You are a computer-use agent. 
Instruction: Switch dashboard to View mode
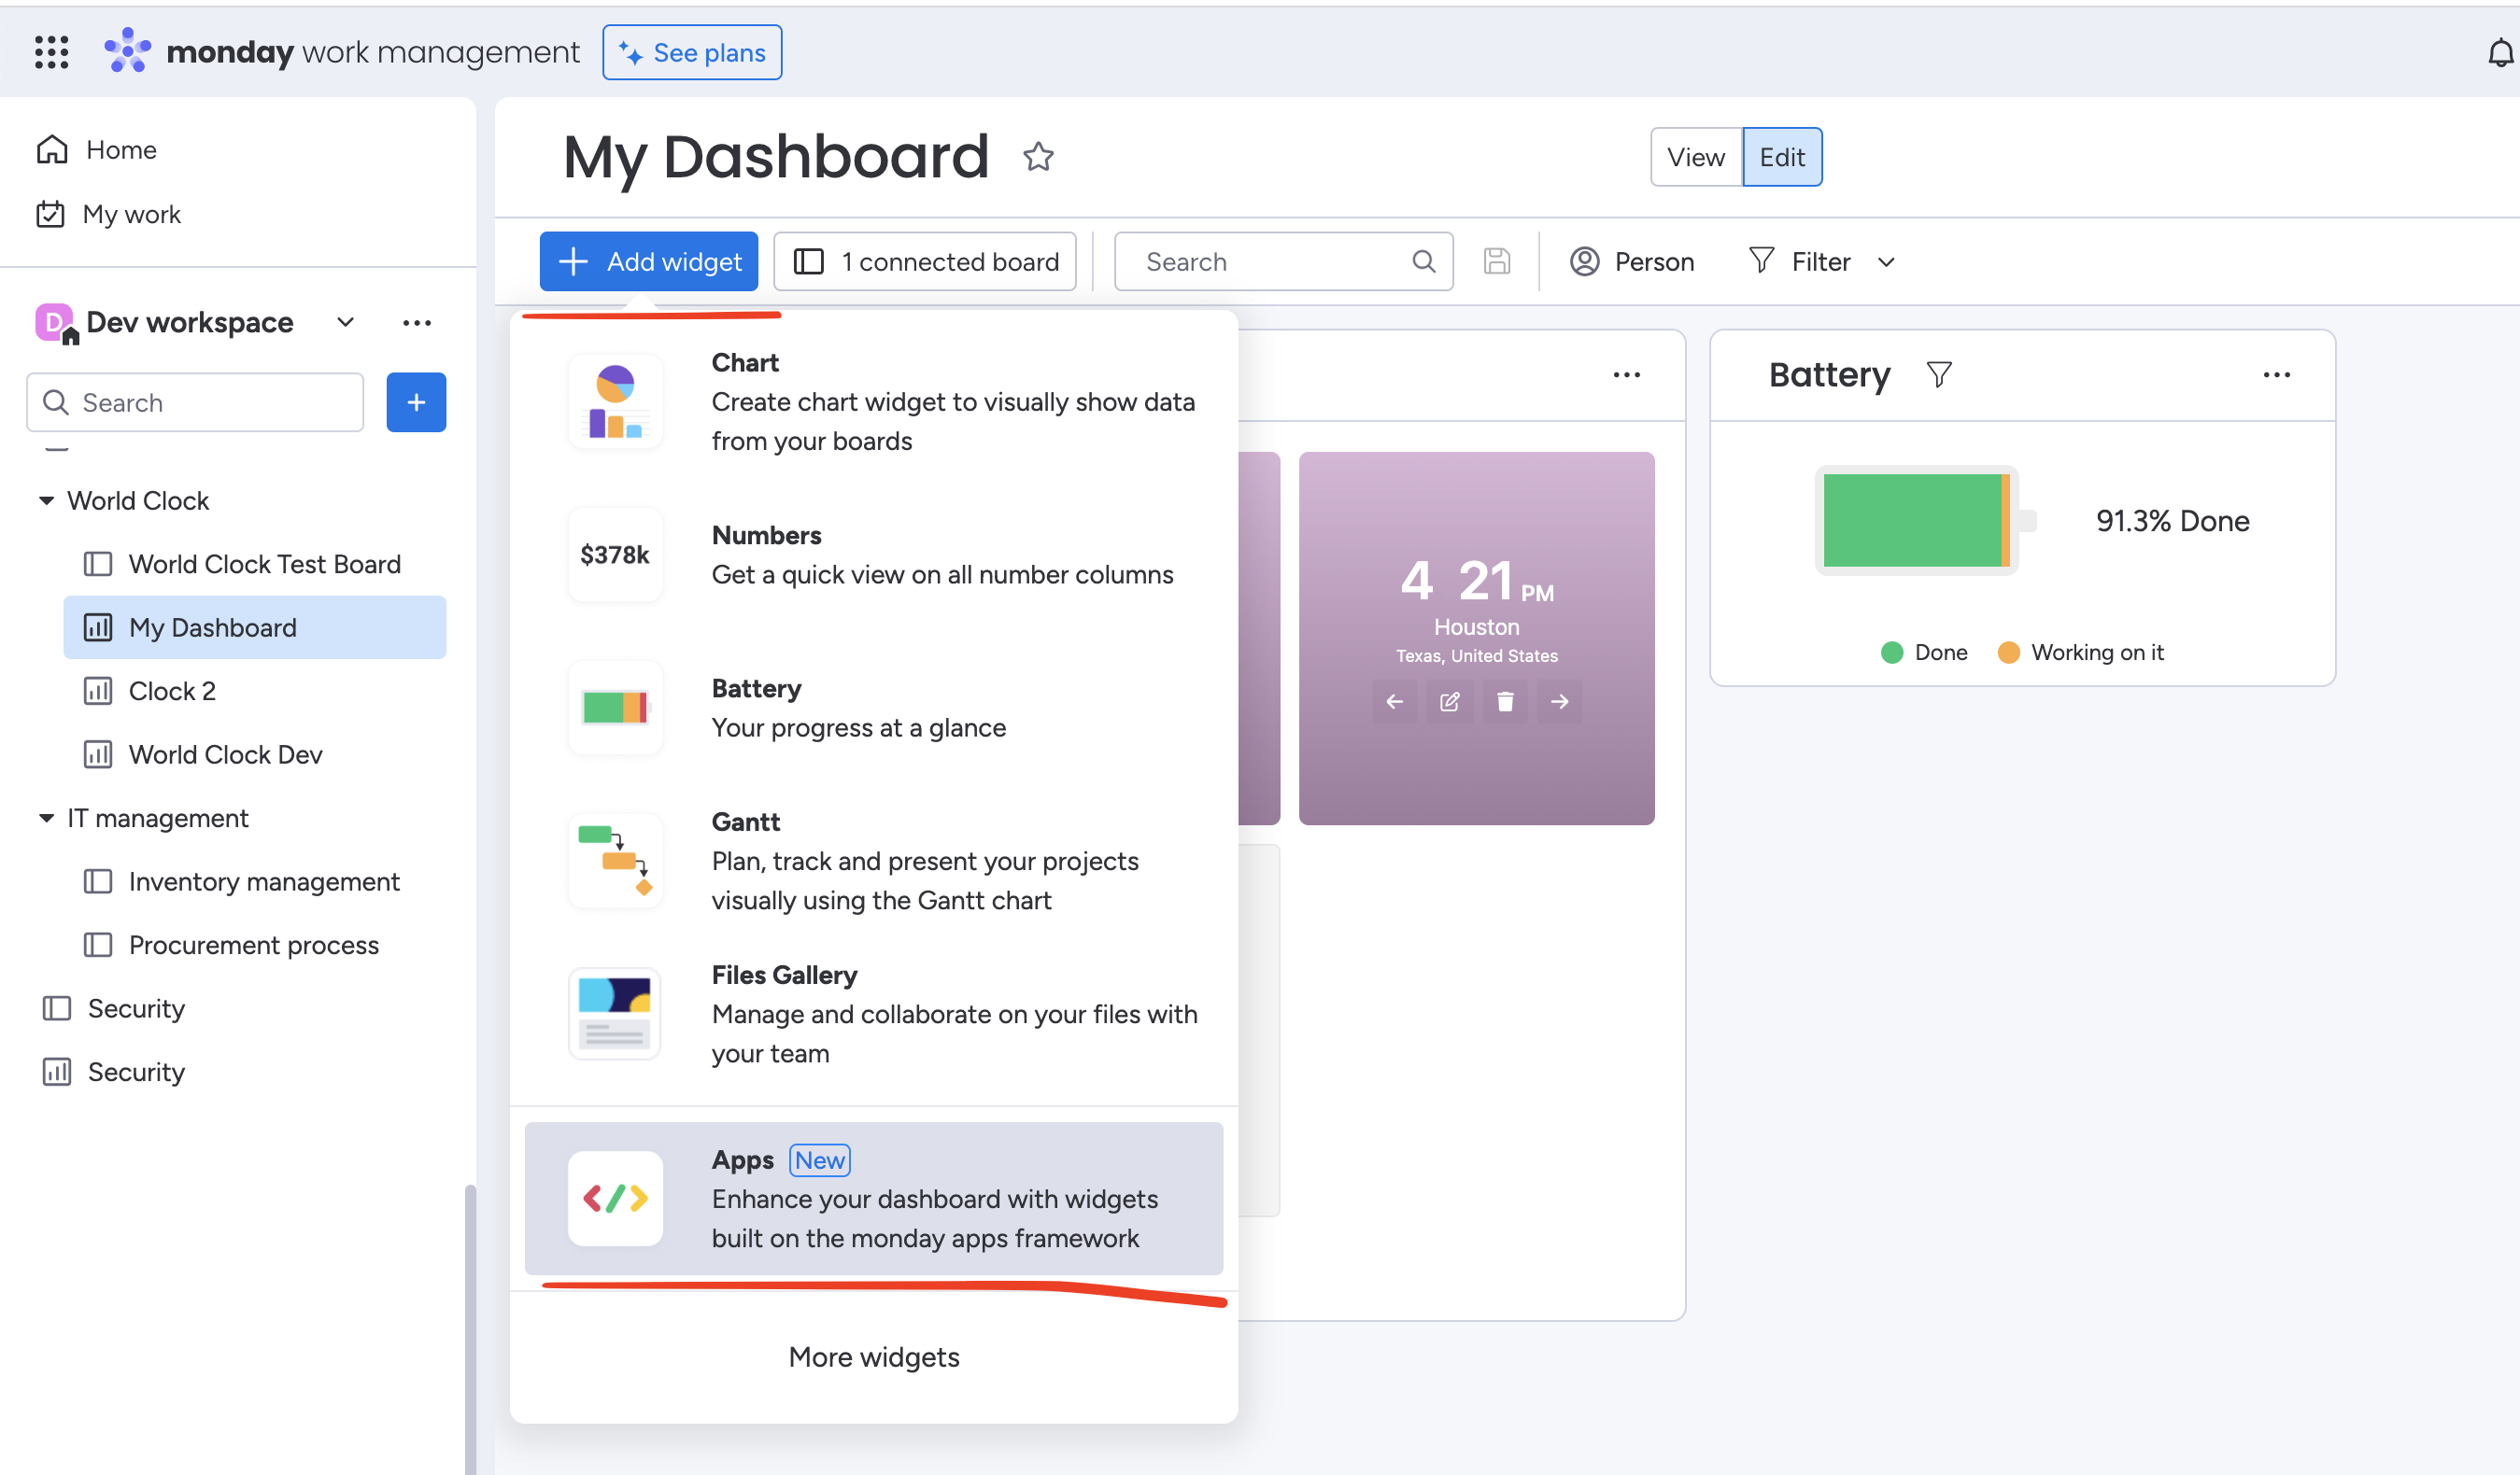(1696, 157)
